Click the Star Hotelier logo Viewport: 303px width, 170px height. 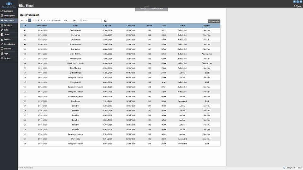pyautogui.click(x=9, y=4)
